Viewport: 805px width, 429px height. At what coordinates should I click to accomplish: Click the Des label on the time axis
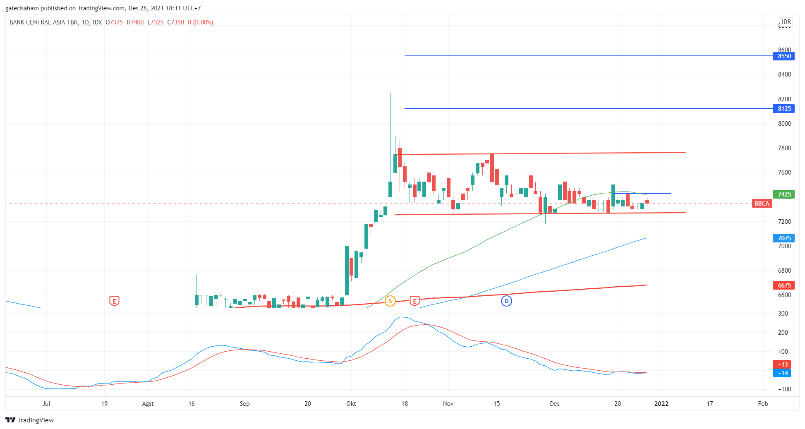(555, 404)
